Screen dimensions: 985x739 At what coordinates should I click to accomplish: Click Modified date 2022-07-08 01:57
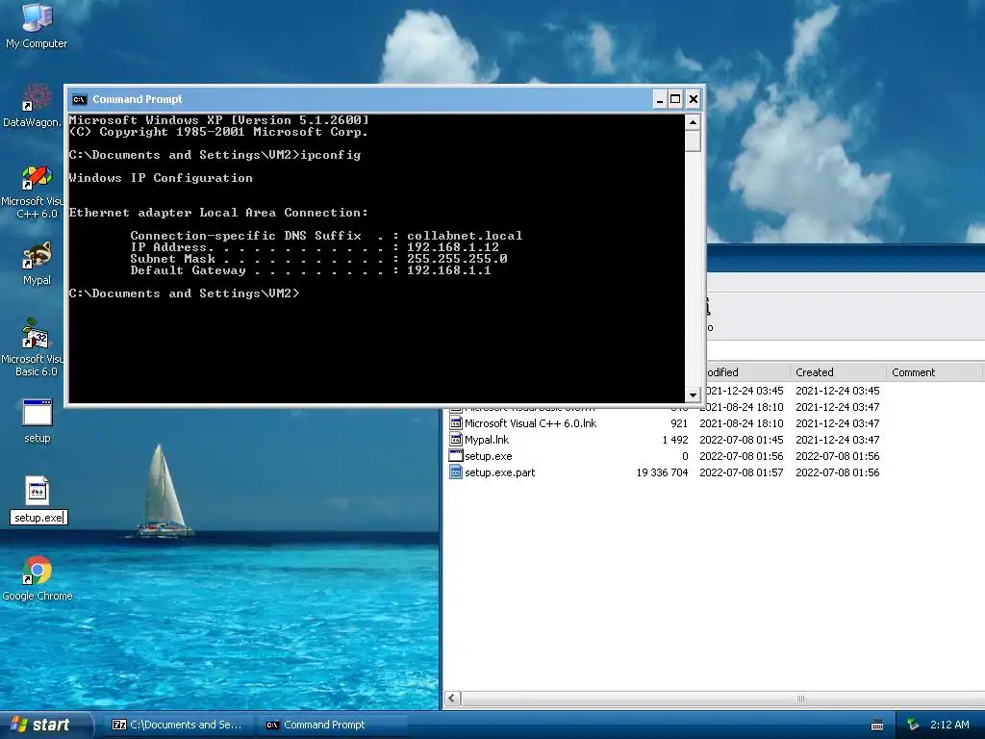(x=742, y=471)
